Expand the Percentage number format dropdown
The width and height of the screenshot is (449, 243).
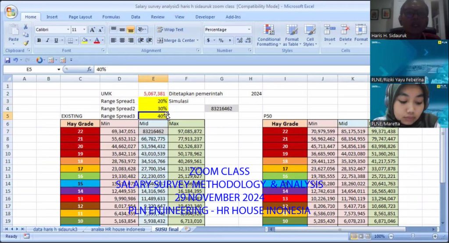tap(249, 30)
